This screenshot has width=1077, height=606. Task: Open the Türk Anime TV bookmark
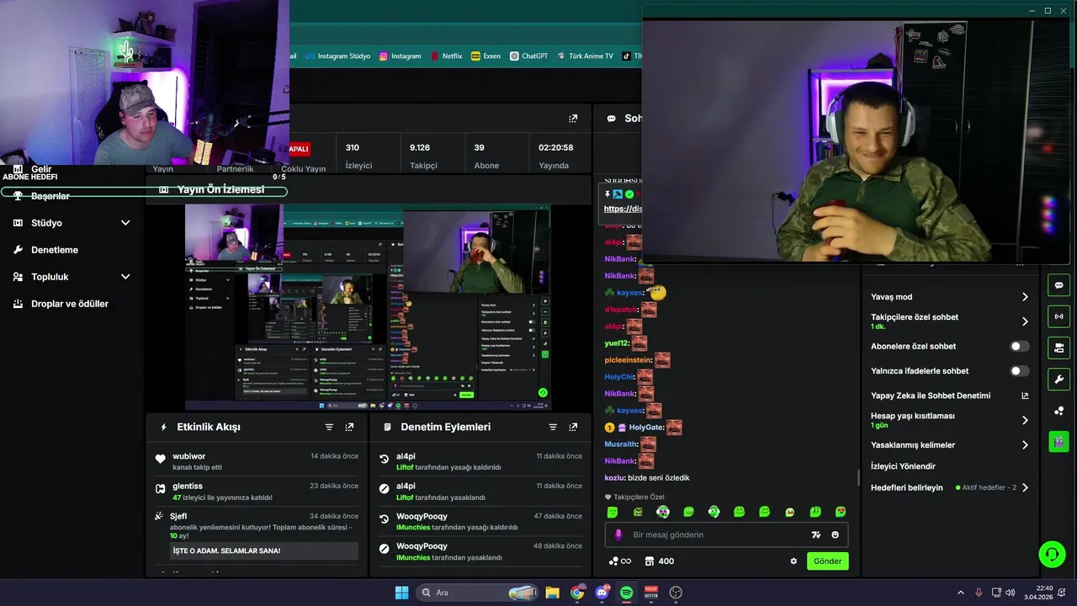585,56
